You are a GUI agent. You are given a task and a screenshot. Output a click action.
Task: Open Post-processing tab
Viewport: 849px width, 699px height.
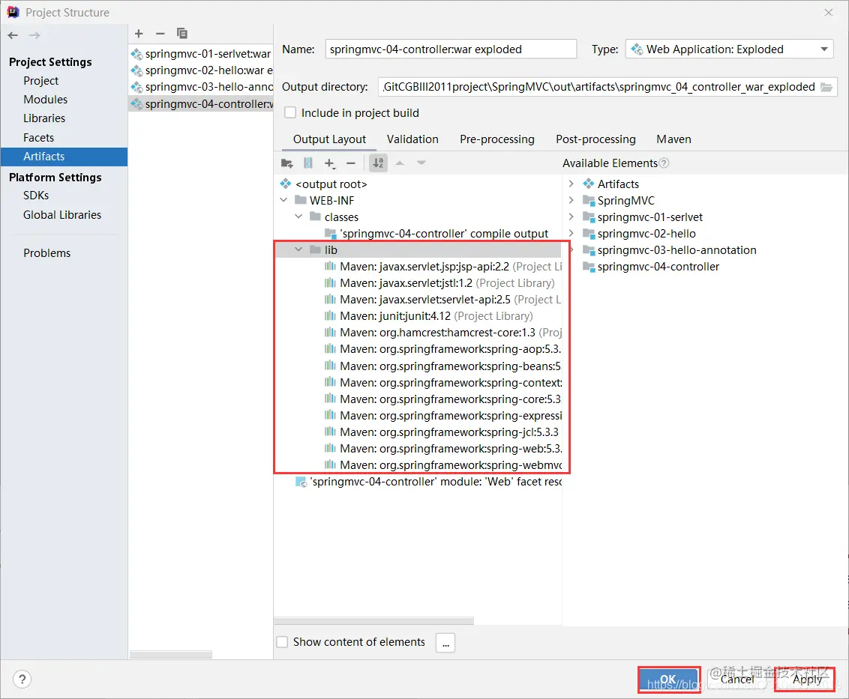point(595,139)
